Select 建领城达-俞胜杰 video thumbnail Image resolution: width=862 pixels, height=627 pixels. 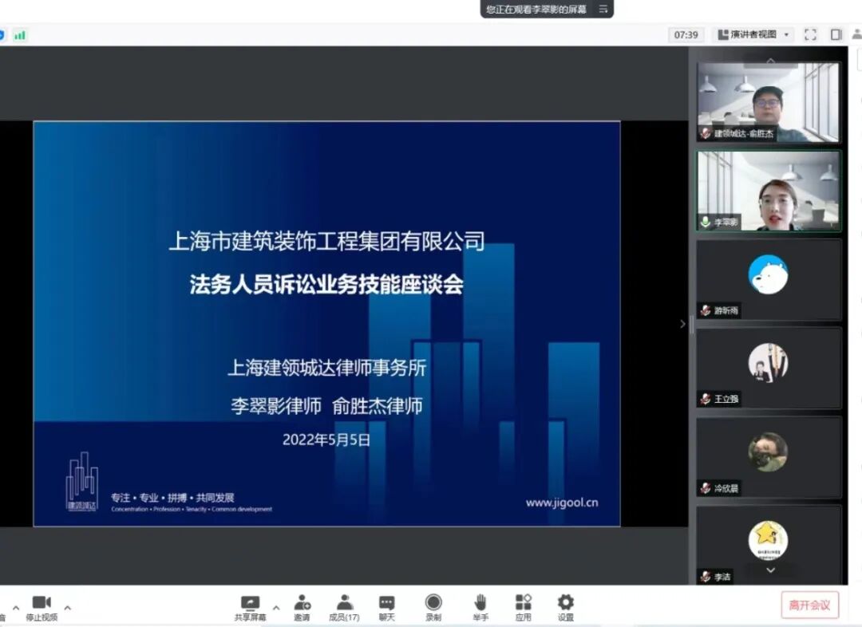768,101
